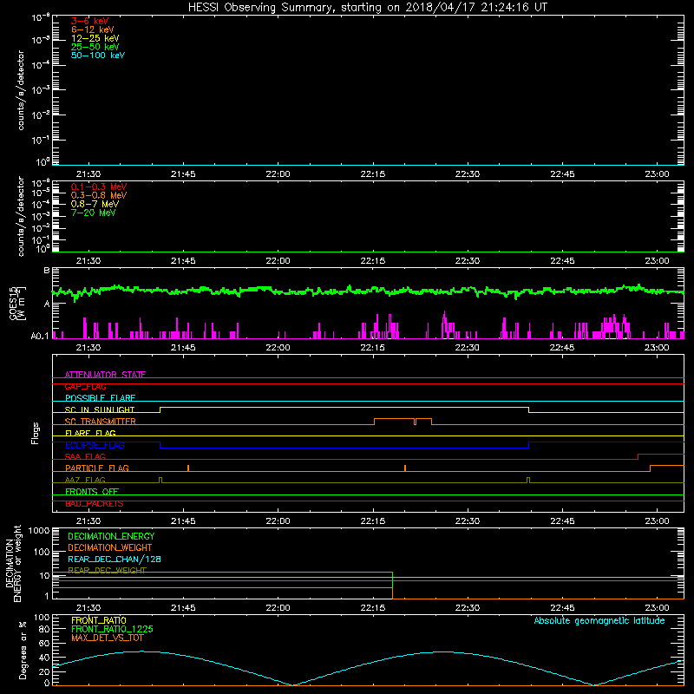Select the DECIMATION_WEIGHT legend label
Screen dimensions: 694x694
click(x=110, y=547)
